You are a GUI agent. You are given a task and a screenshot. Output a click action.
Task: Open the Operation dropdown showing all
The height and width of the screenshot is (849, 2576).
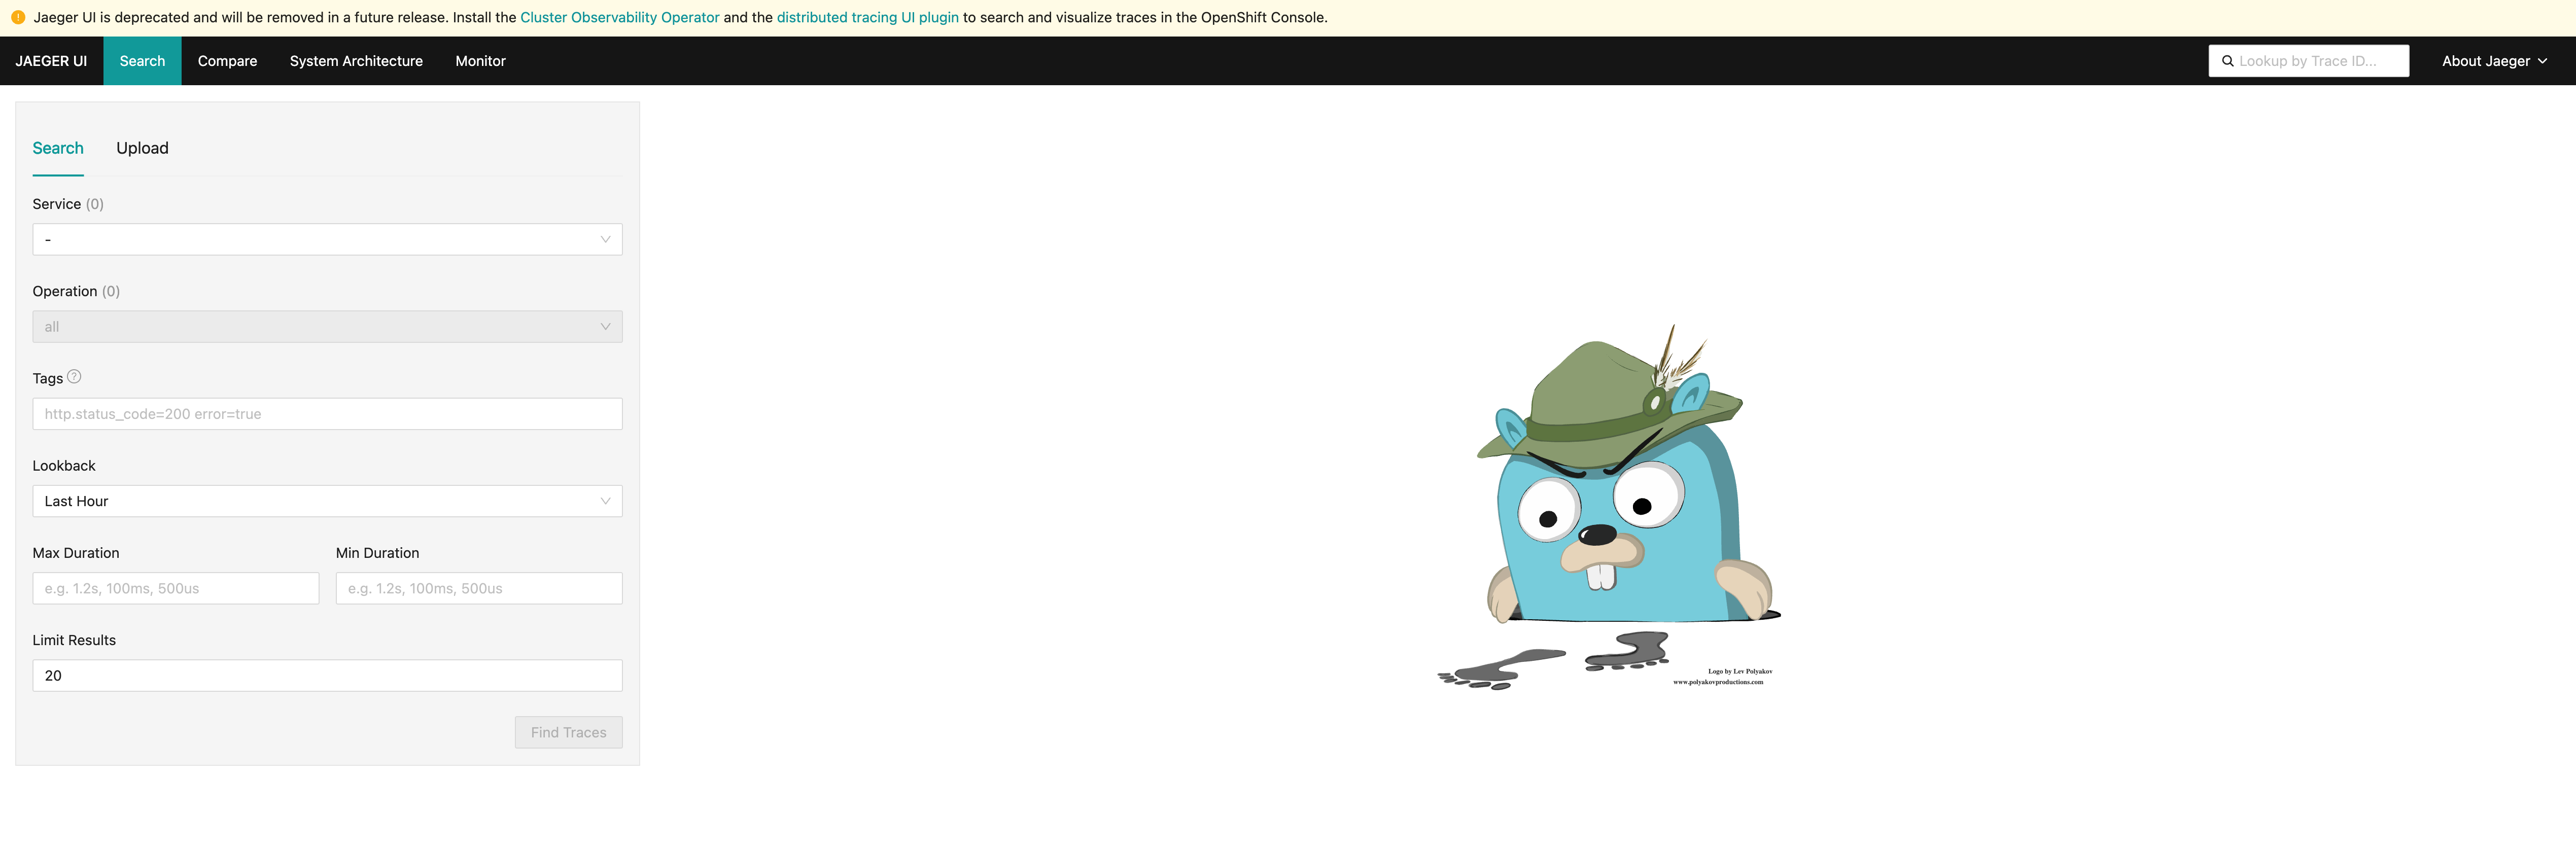coord(327,327)
